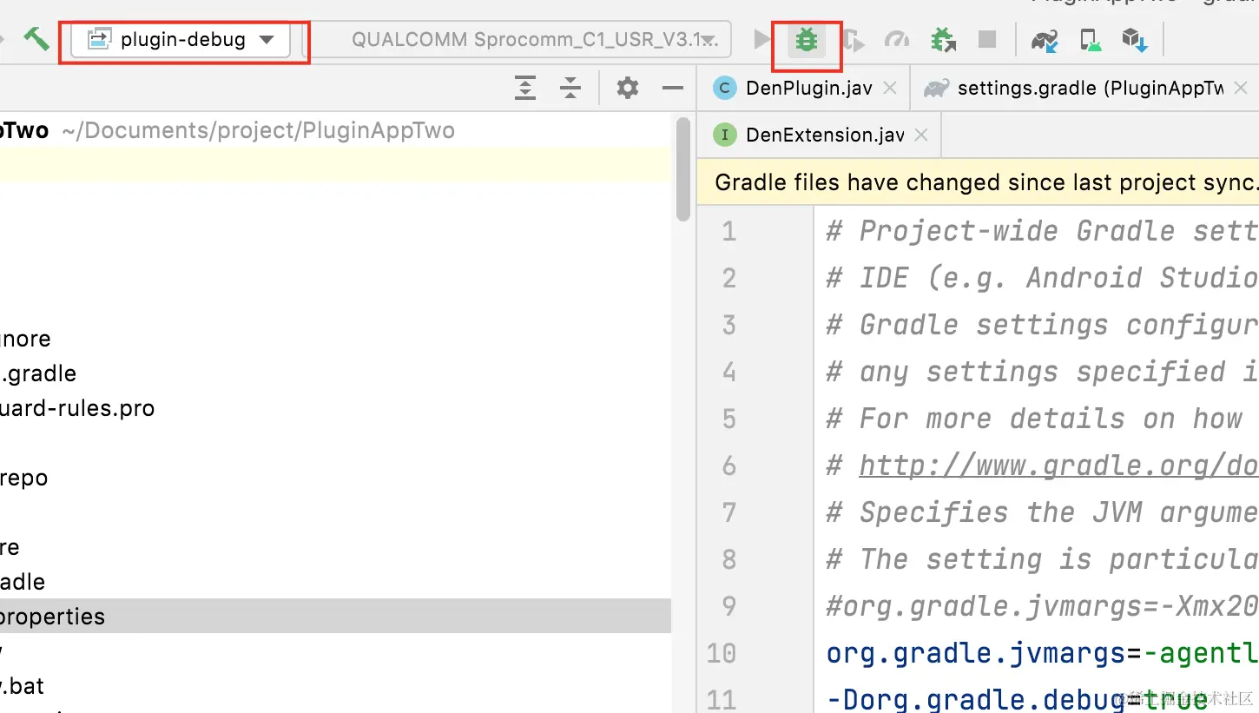Expand all in the project panel
Image resolution: width=1259 pixels, height=713 pixels.
pyautogui.click(x=524, y=88)
